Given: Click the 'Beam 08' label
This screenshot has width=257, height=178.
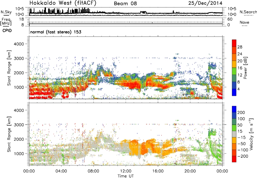Looking at the screenshot, I should click(x=125, y=4).
